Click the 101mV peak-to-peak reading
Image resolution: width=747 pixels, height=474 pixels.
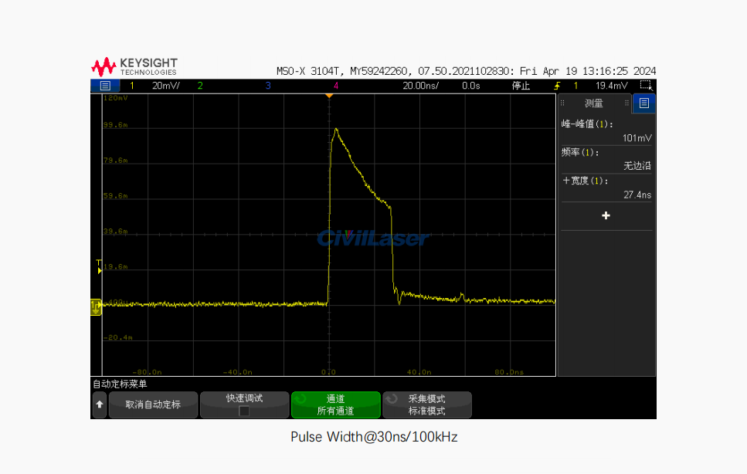(637, 138)
